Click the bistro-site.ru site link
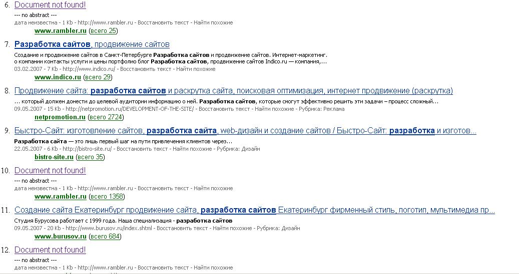The height and width of the screenshot is (274, 519). (x=54, y=157)
